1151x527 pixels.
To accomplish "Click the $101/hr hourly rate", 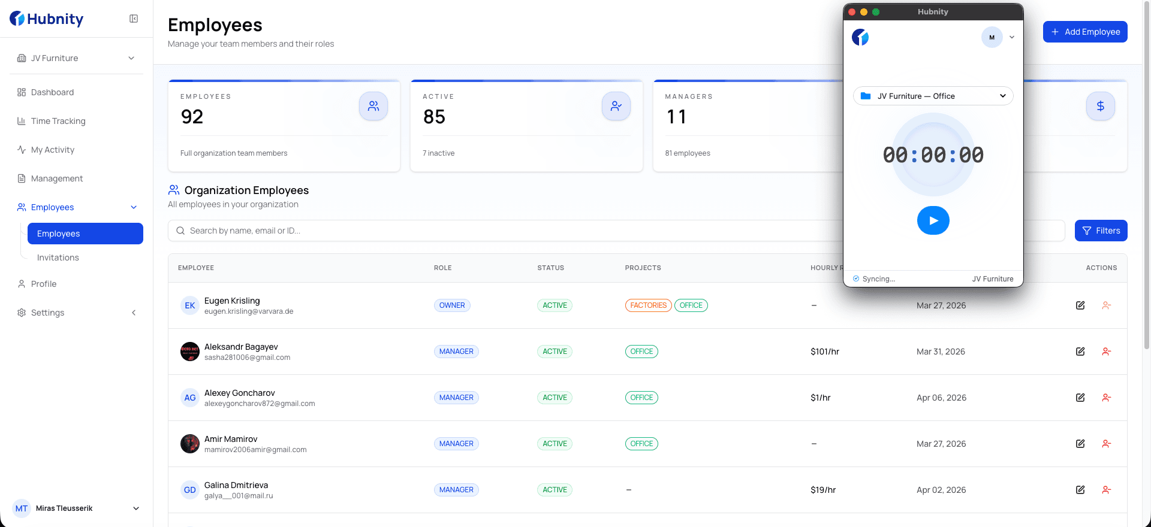I will pos(825,352).
